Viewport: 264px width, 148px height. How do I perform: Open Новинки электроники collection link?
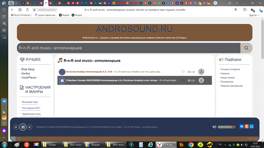(232, 86)
